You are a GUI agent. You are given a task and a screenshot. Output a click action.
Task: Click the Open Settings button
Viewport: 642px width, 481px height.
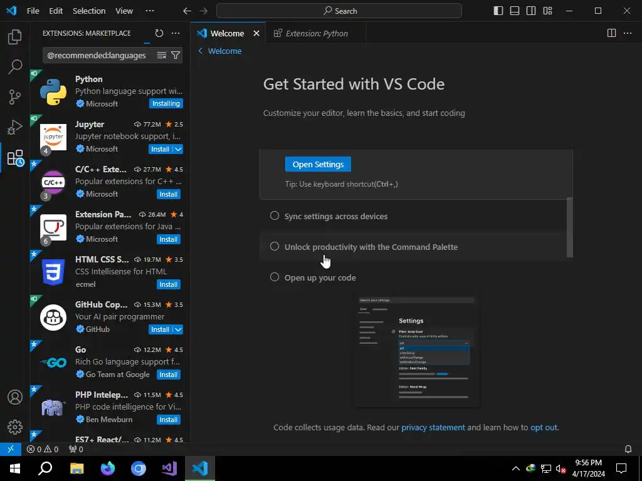click(x=318, y=165)
